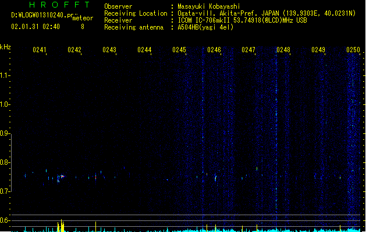
Task: Click the tall yellow intensity peak near 0241
Action: [61, 225]
